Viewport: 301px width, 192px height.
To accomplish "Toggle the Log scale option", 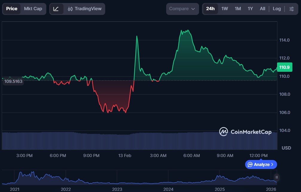I will 276,9.
